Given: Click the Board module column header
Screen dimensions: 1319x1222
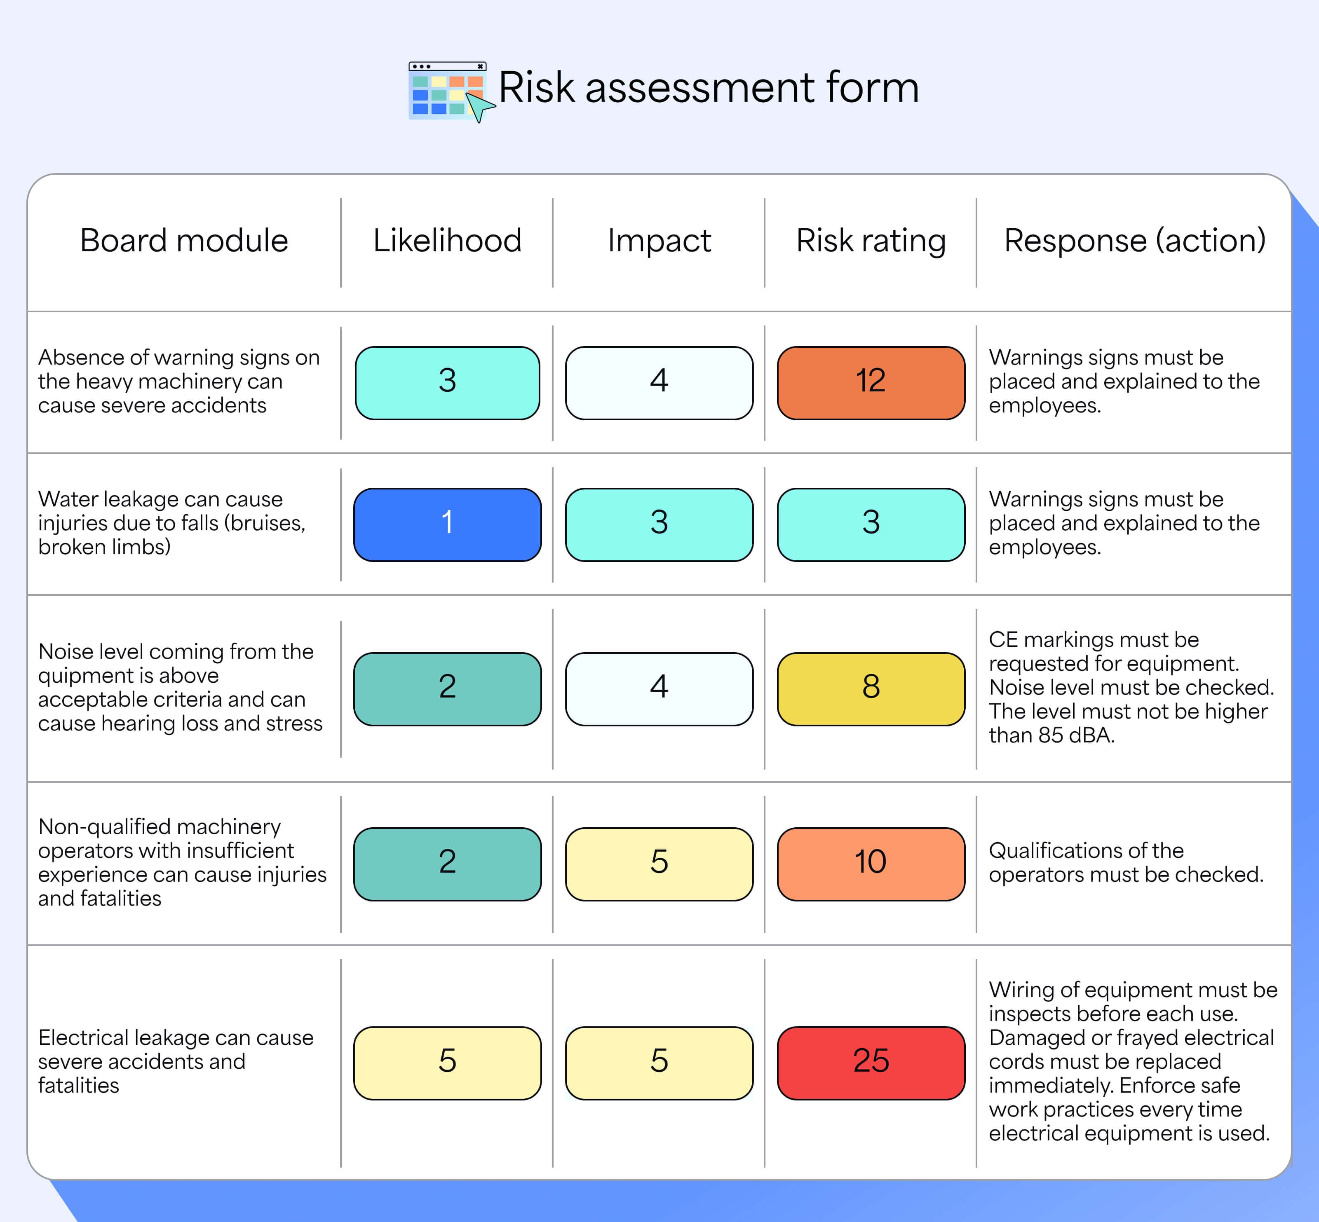Looking at the screenshot, I should [x=184, y=240].
